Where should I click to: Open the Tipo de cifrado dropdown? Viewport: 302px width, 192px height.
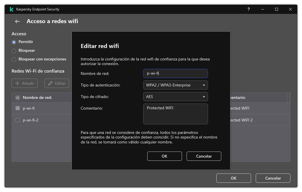[x=175, y=97]
